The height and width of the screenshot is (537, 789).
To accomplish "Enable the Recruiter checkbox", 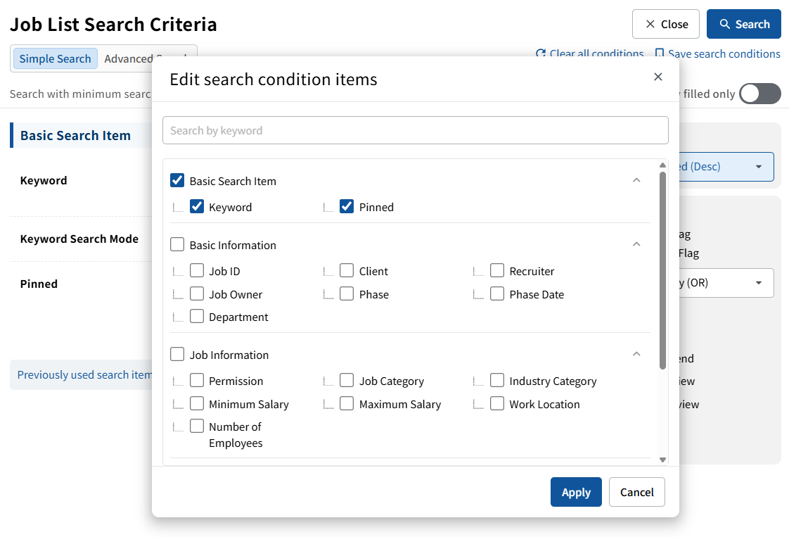I will (x=497, y=271).
